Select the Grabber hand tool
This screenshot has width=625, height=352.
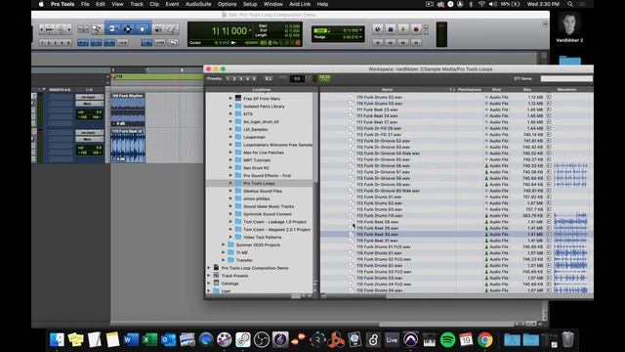(143, 28)
